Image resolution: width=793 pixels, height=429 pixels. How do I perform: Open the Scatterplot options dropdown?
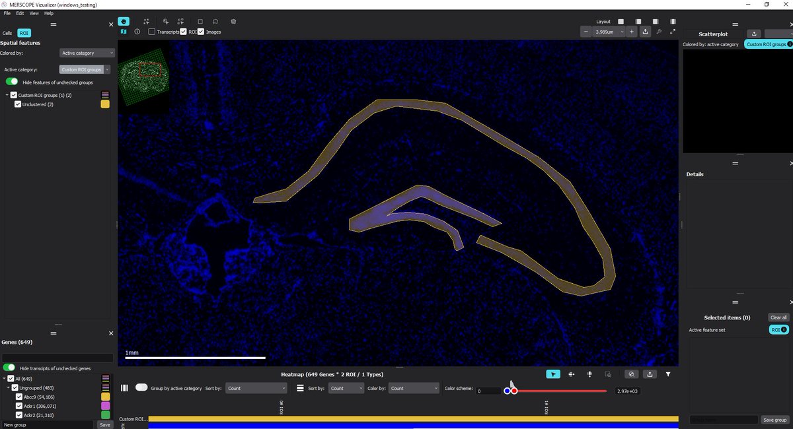pos(777,34)
